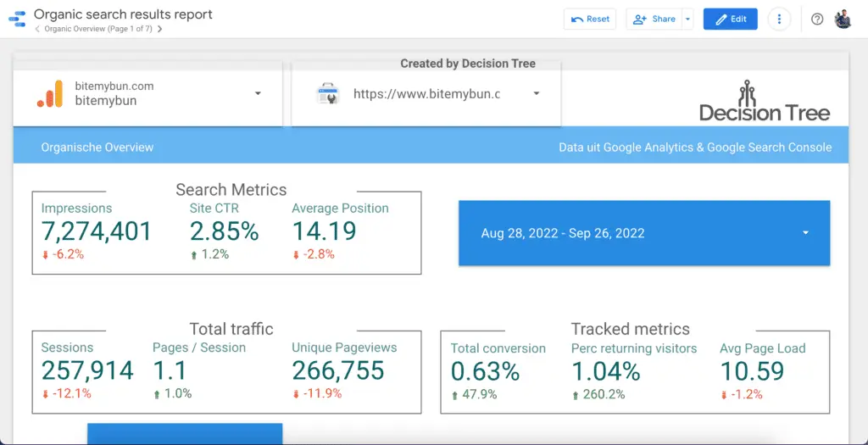Click the Average Position value 14.19
This screenshot has width=868, height=445.
324,231
